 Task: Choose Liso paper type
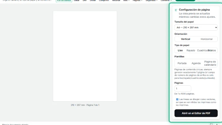coord(180,51)
